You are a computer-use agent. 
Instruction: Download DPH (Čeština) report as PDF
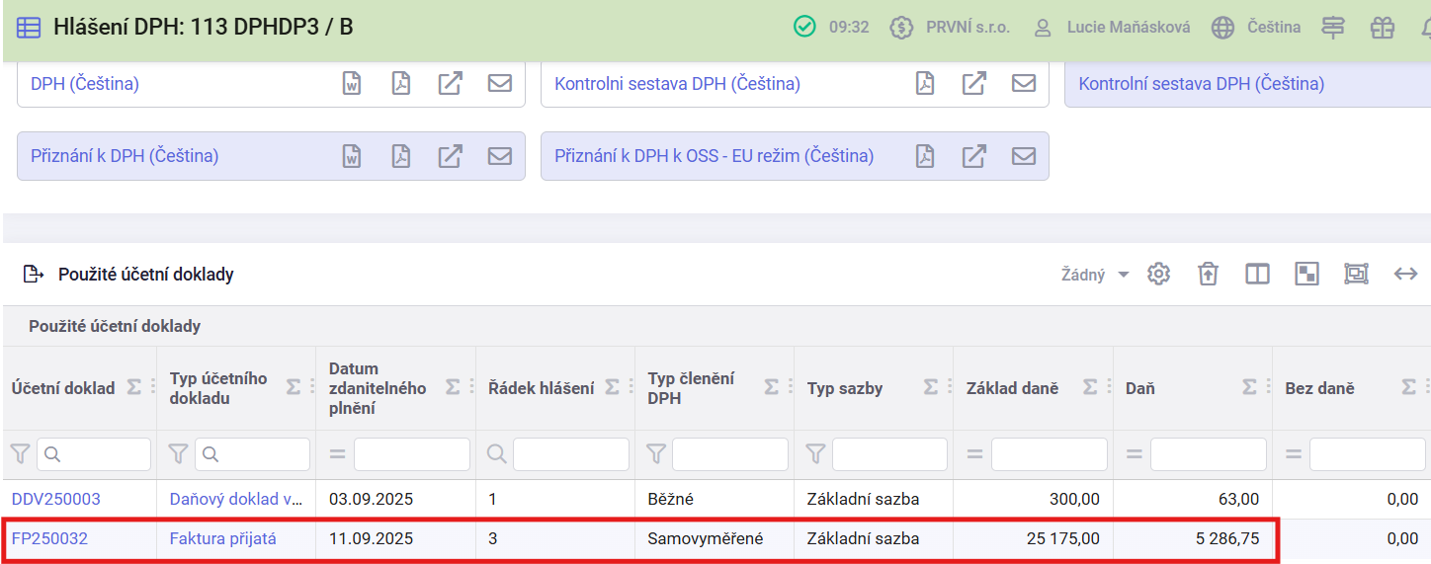(400, 84)
